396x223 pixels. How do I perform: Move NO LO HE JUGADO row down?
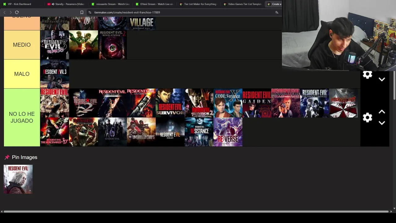tap(382, 123)
